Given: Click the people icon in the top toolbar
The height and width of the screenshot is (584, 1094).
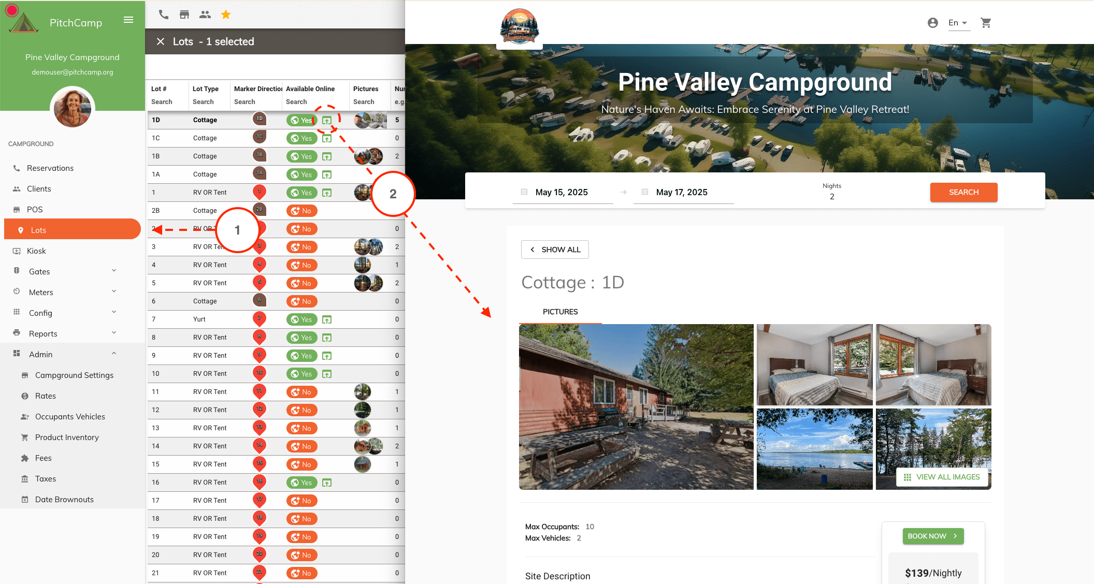Looking at the screenshot, I should pyautogui.click(x=205, y=14).
